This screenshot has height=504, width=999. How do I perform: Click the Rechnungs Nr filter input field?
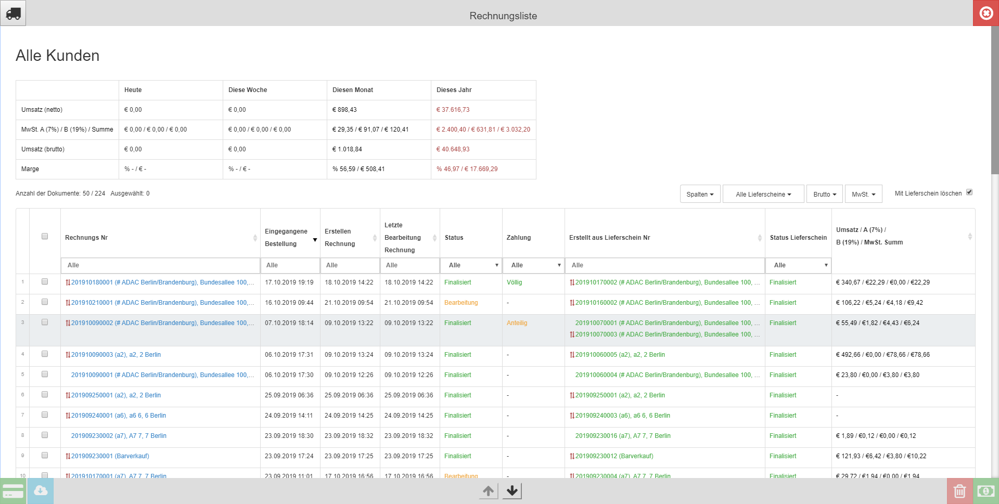(x=160, y=265)
